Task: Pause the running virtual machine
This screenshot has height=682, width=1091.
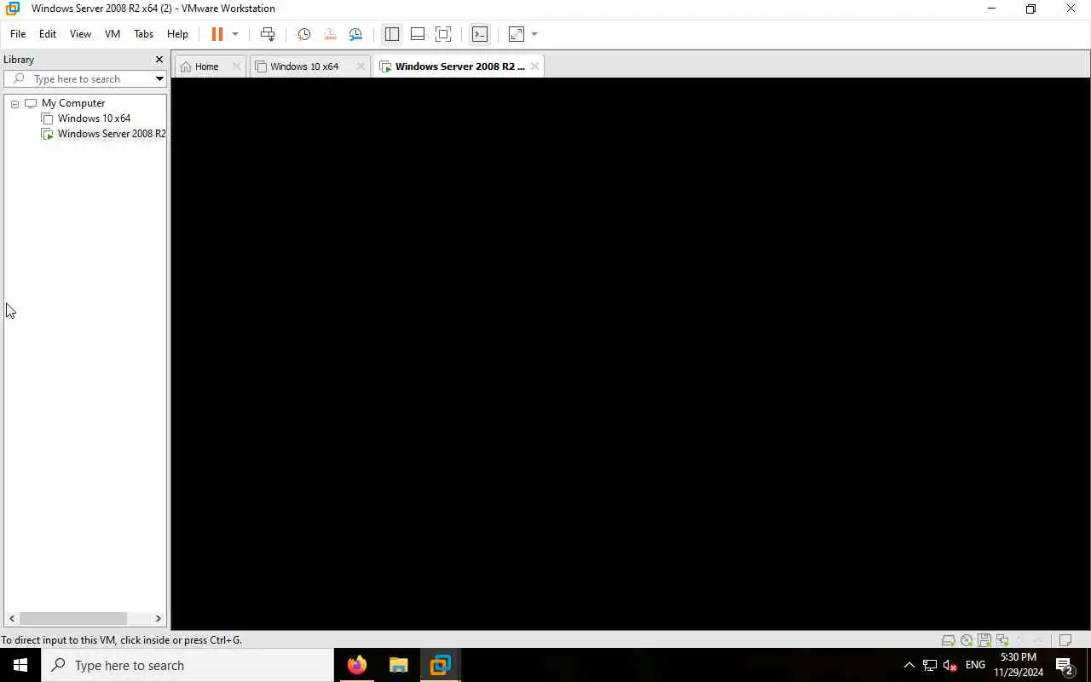Action: [217, 34]
